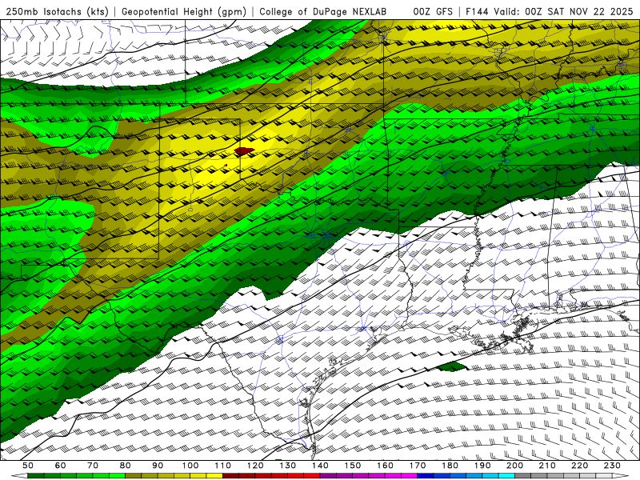Click the '170' color bar label
The width and height of the screenshot is (640, 480).
pyautogui.click(x=418, y=466)
